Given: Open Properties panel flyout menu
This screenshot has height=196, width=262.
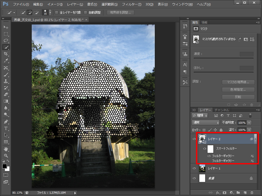Looking at the screenshot, I should pyautogui.click(x=258, y=22).
